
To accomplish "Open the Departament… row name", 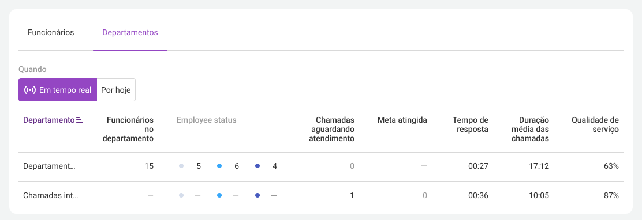I will (50, 166).
